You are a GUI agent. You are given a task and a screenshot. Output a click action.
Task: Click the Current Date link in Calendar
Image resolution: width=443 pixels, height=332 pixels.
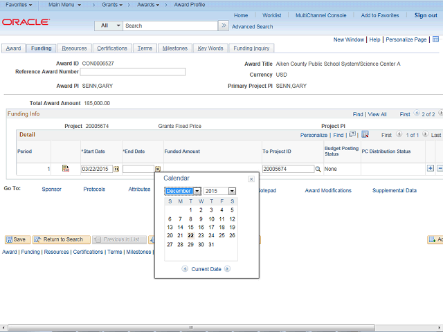click(206, 269)
